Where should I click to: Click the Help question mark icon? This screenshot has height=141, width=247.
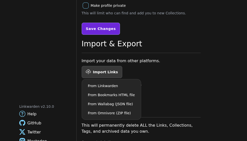pos(22,114)
